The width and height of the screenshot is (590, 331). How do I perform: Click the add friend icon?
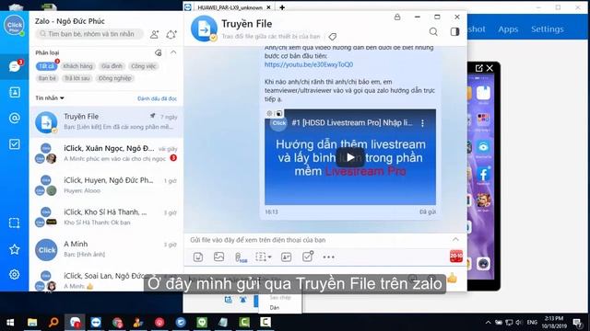pyautogui.click(x=154, y=35)
